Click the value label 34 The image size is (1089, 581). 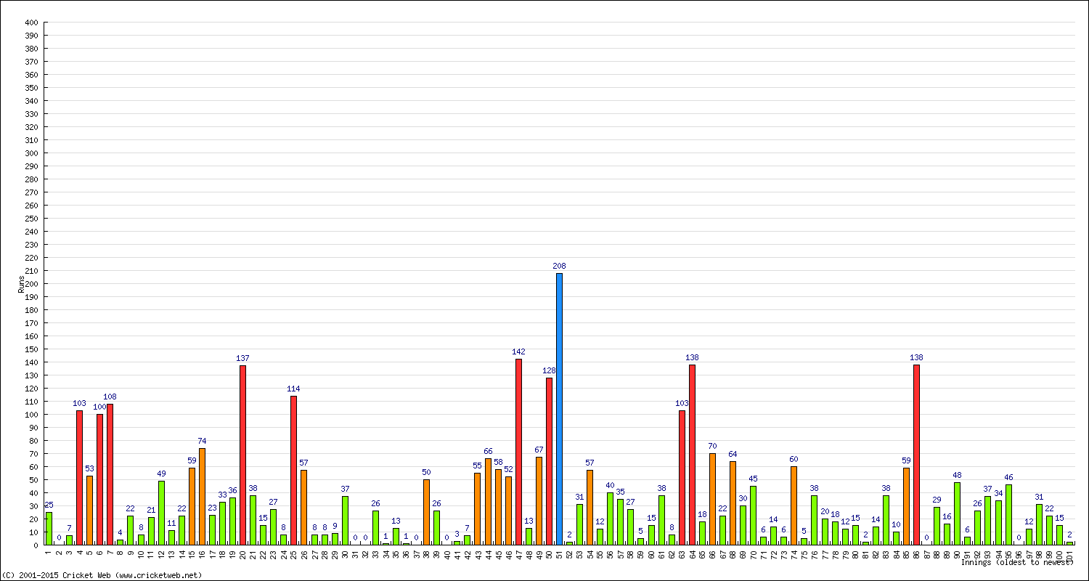click(x=998, y=493)
